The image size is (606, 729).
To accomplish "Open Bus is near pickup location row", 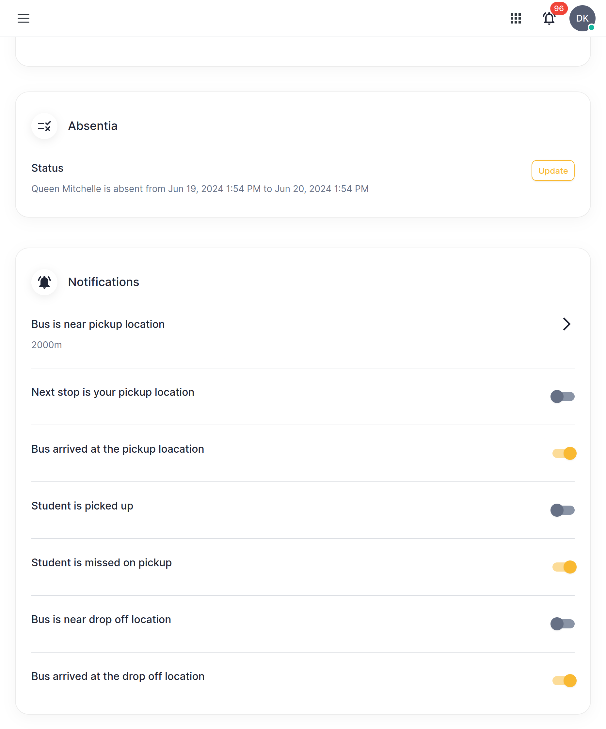I will tap(303, 334).
